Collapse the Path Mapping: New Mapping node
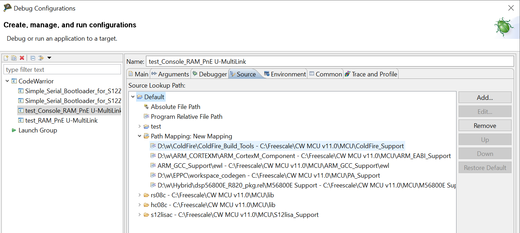The image size is (520, 233). point(139,136)
